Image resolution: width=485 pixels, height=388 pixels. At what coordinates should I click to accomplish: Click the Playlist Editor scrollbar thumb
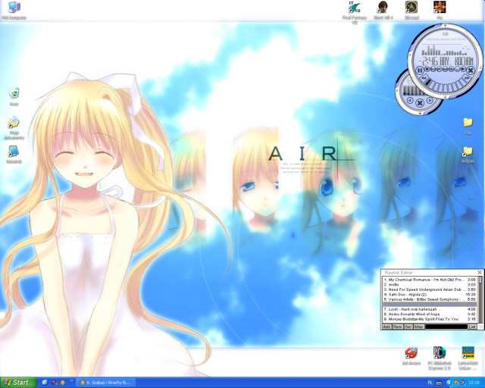click(480, 280)
